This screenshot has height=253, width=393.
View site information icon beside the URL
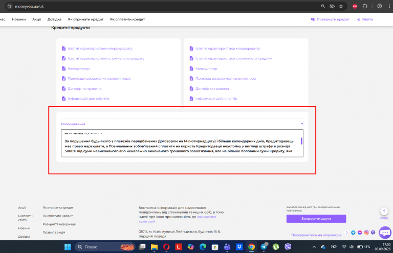click(9, 6)
